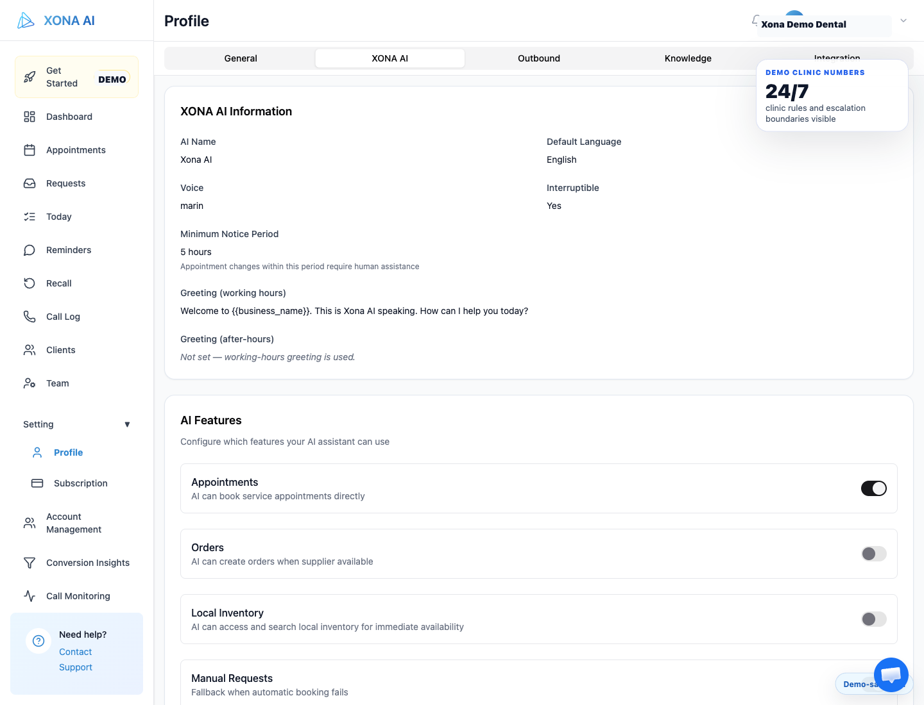
Task: Click the 'Not set' after-hours greeting text
Action: coord(268,357)
